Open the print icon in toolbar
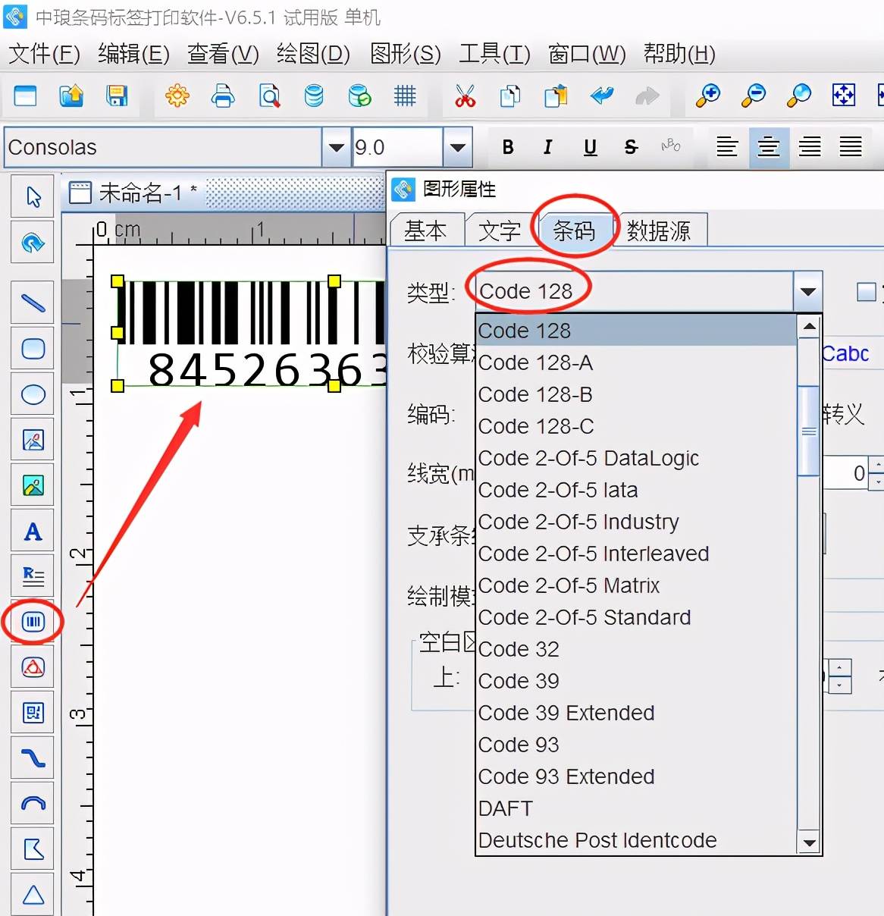Image resolution: width=884 pixels, height=916 pixels. (223, 96)
